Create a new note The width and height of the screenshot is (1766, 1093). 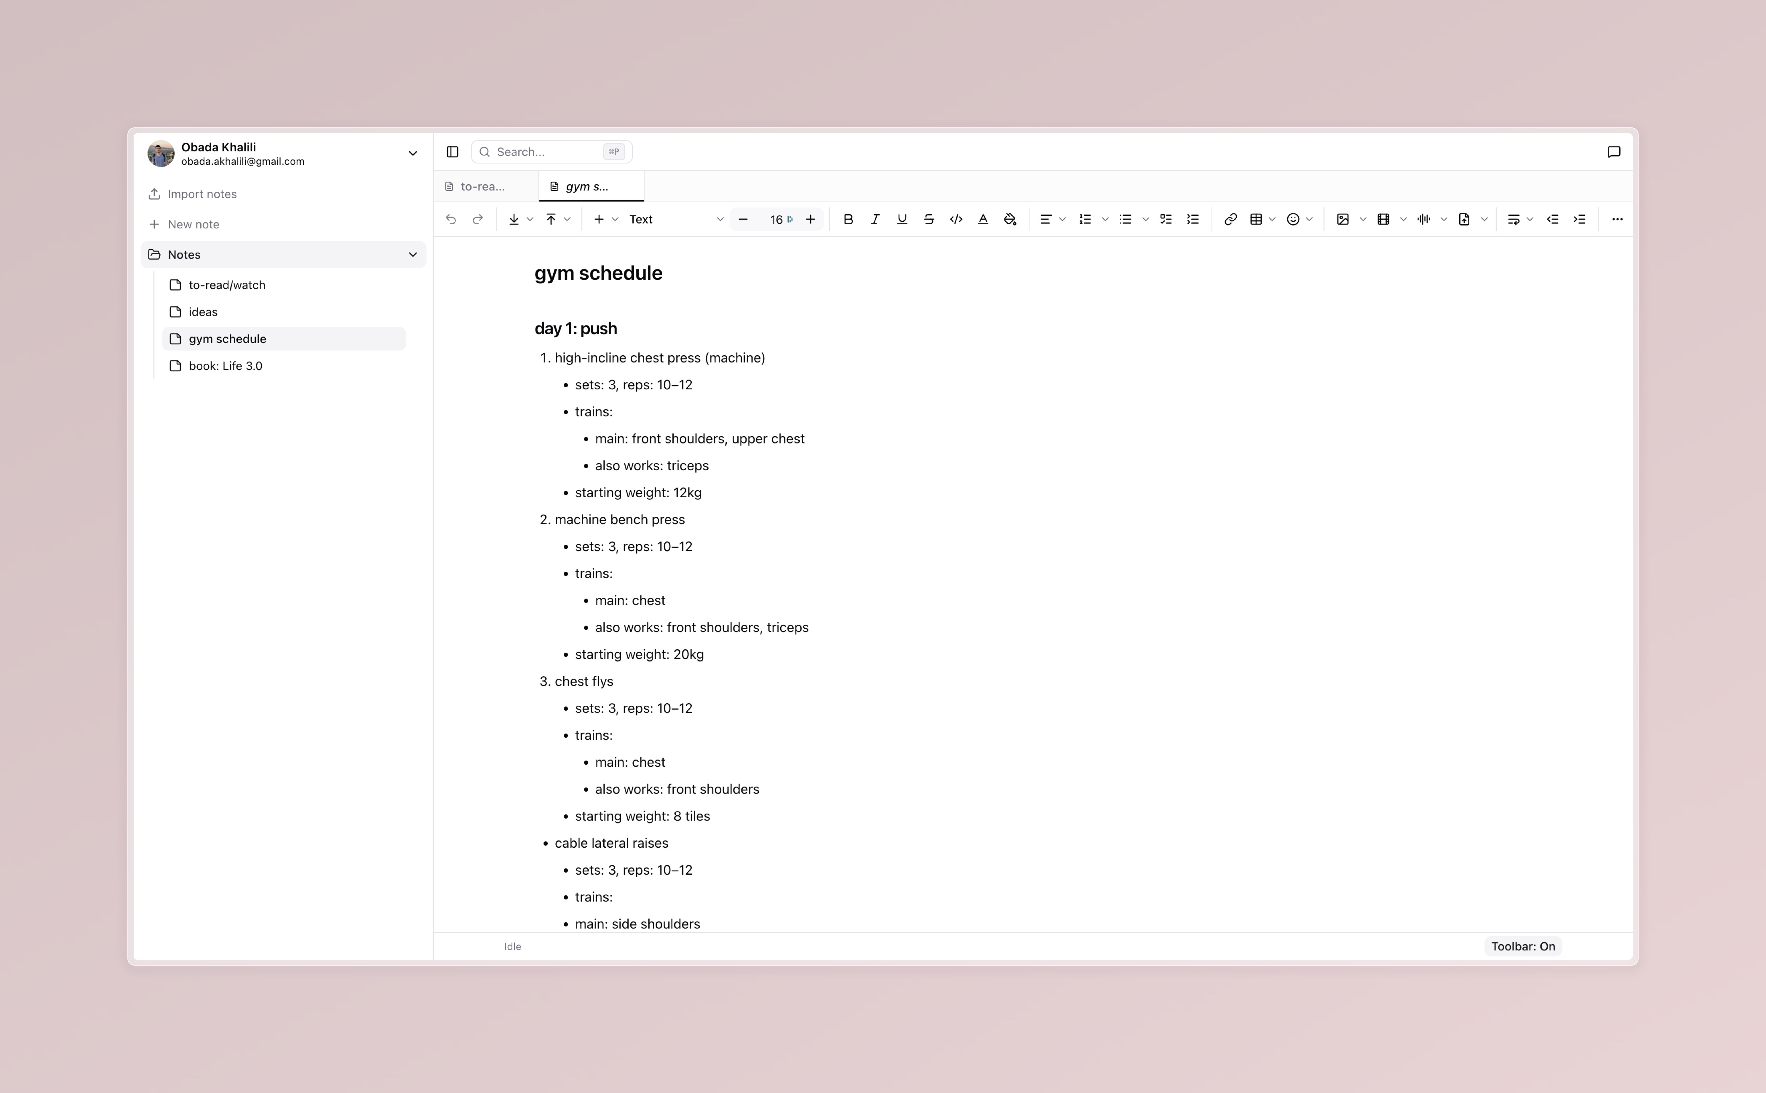click(x=193, y=223)
